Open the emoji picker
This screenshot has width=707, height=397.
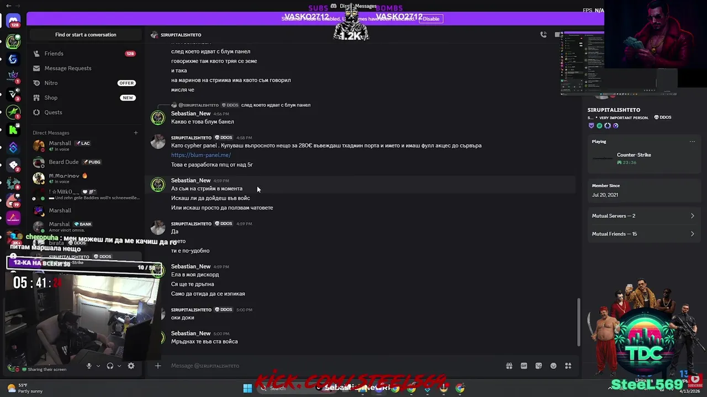(553, 366)
